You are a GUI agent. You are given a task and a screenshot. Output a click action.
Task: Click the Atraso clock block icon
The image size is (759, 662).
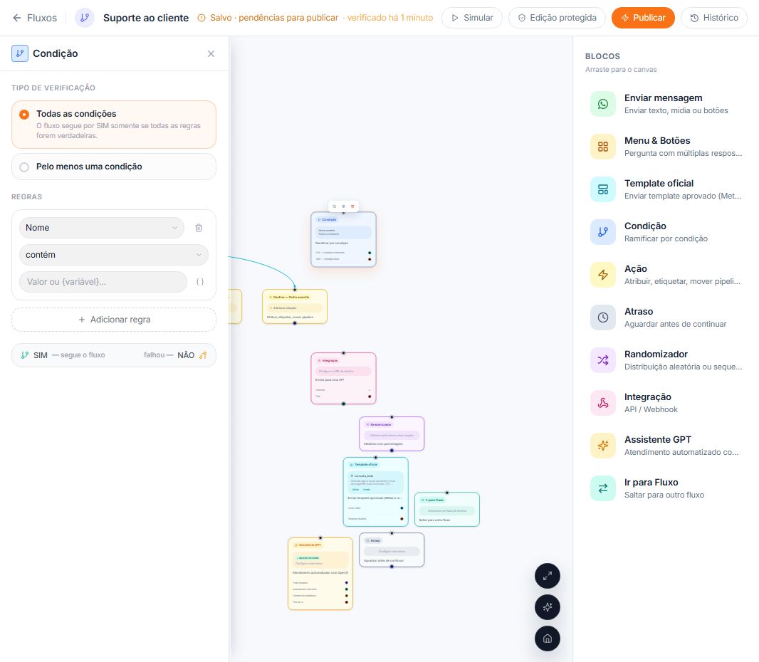[602, 317]
